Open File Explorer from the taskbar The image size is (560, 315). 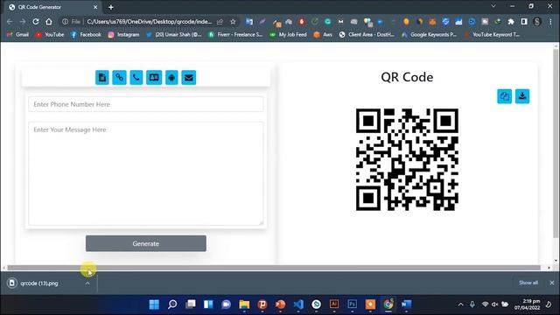[244, 304]
